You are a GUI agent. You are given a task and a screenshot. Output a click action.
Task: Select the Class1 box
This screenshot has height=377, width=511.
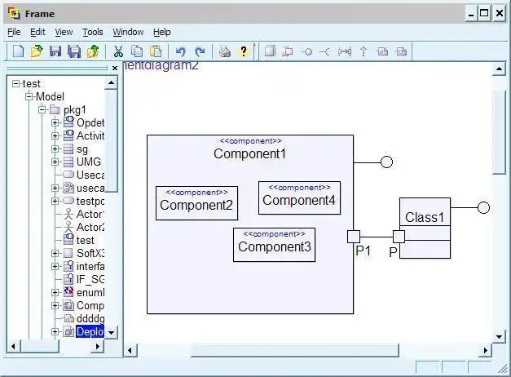tap(425, 228)
